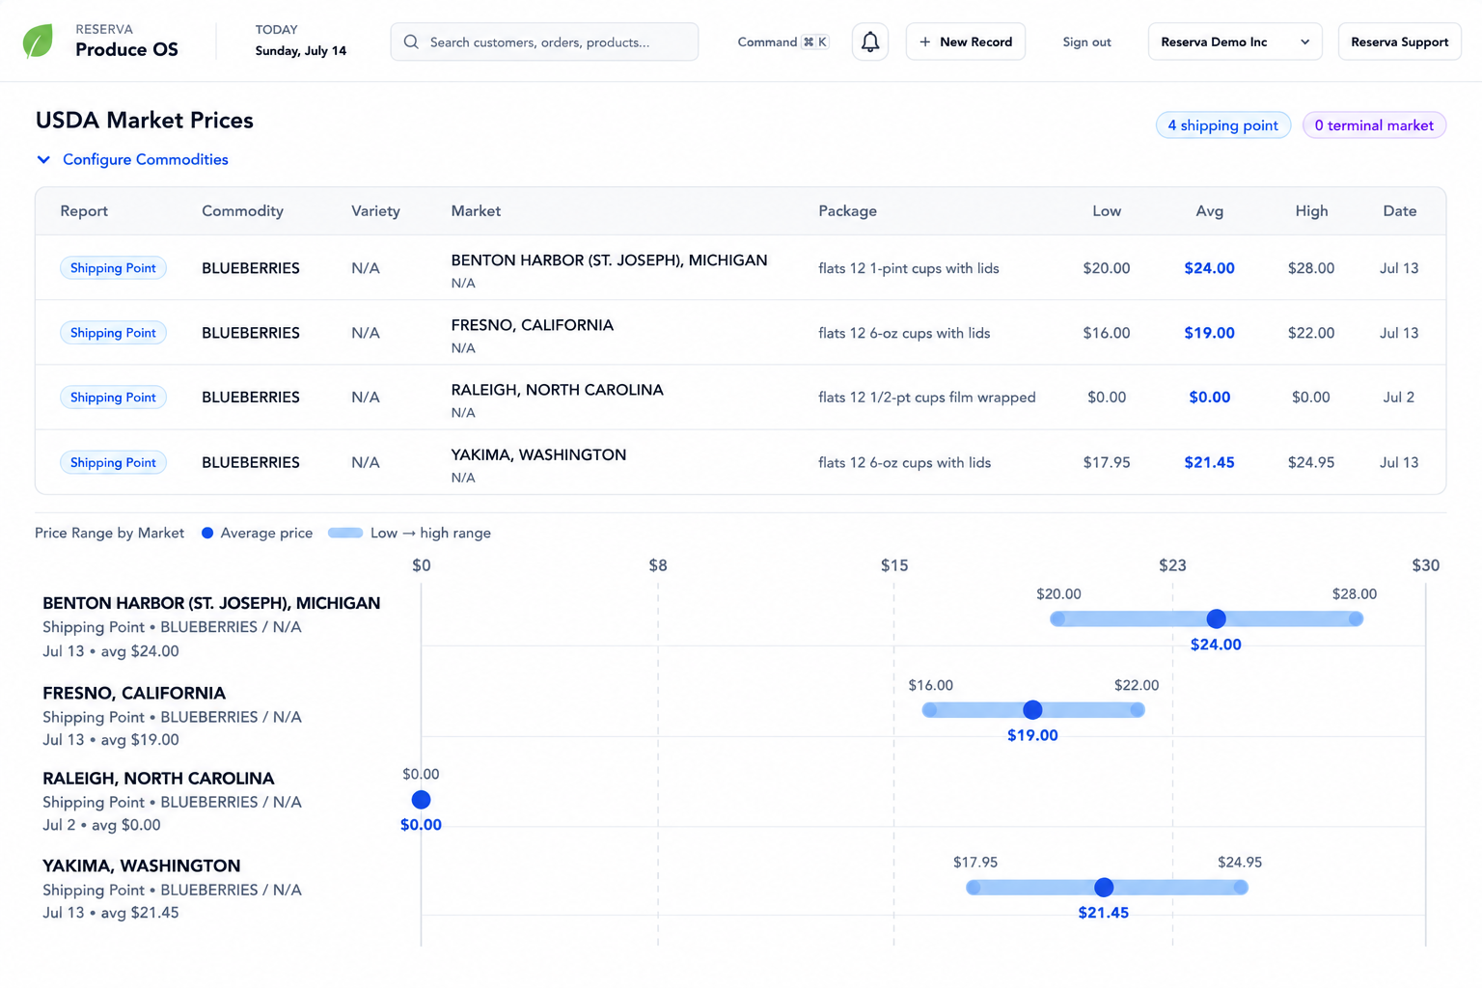The image size is (1482, 988).
Task: Expand Configure Commodities
Action: click(x=133, y=160)
